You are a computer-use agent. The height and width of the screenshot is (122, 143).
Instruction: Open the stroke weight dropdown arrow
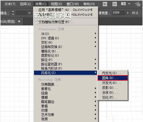point(29,13)
